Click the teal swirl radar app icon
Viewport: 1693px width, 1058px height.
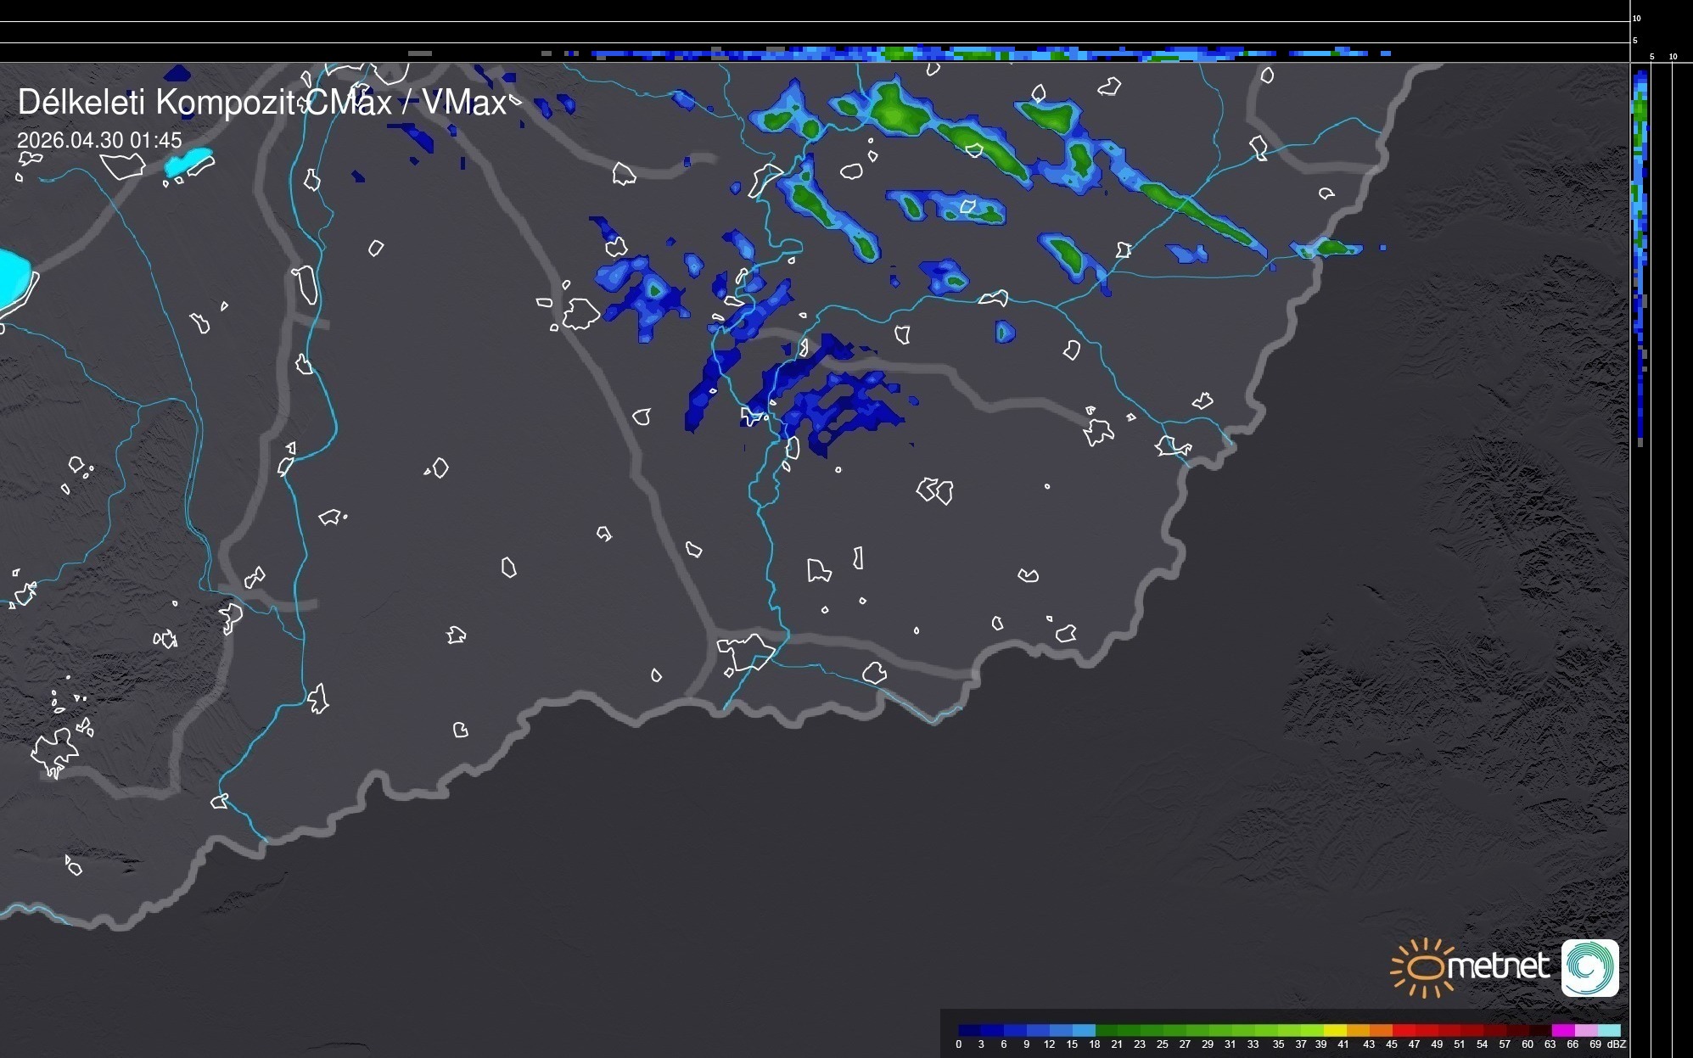pos(1589,967)
